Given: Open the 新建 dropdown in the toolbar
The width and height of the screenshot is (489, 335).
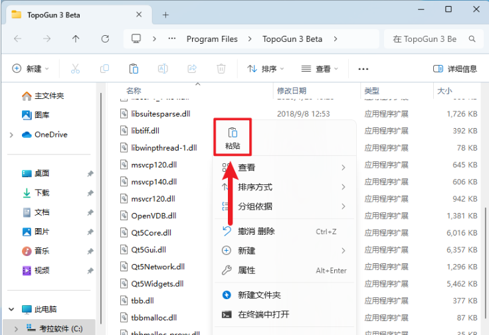Looking at the screenshot, I should (x=31, y=68).
